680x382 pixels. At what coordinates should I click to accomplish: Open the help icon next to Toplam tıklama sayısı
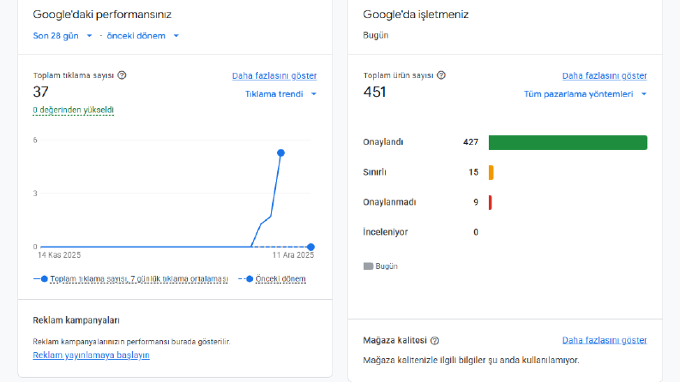coord(122,75)
